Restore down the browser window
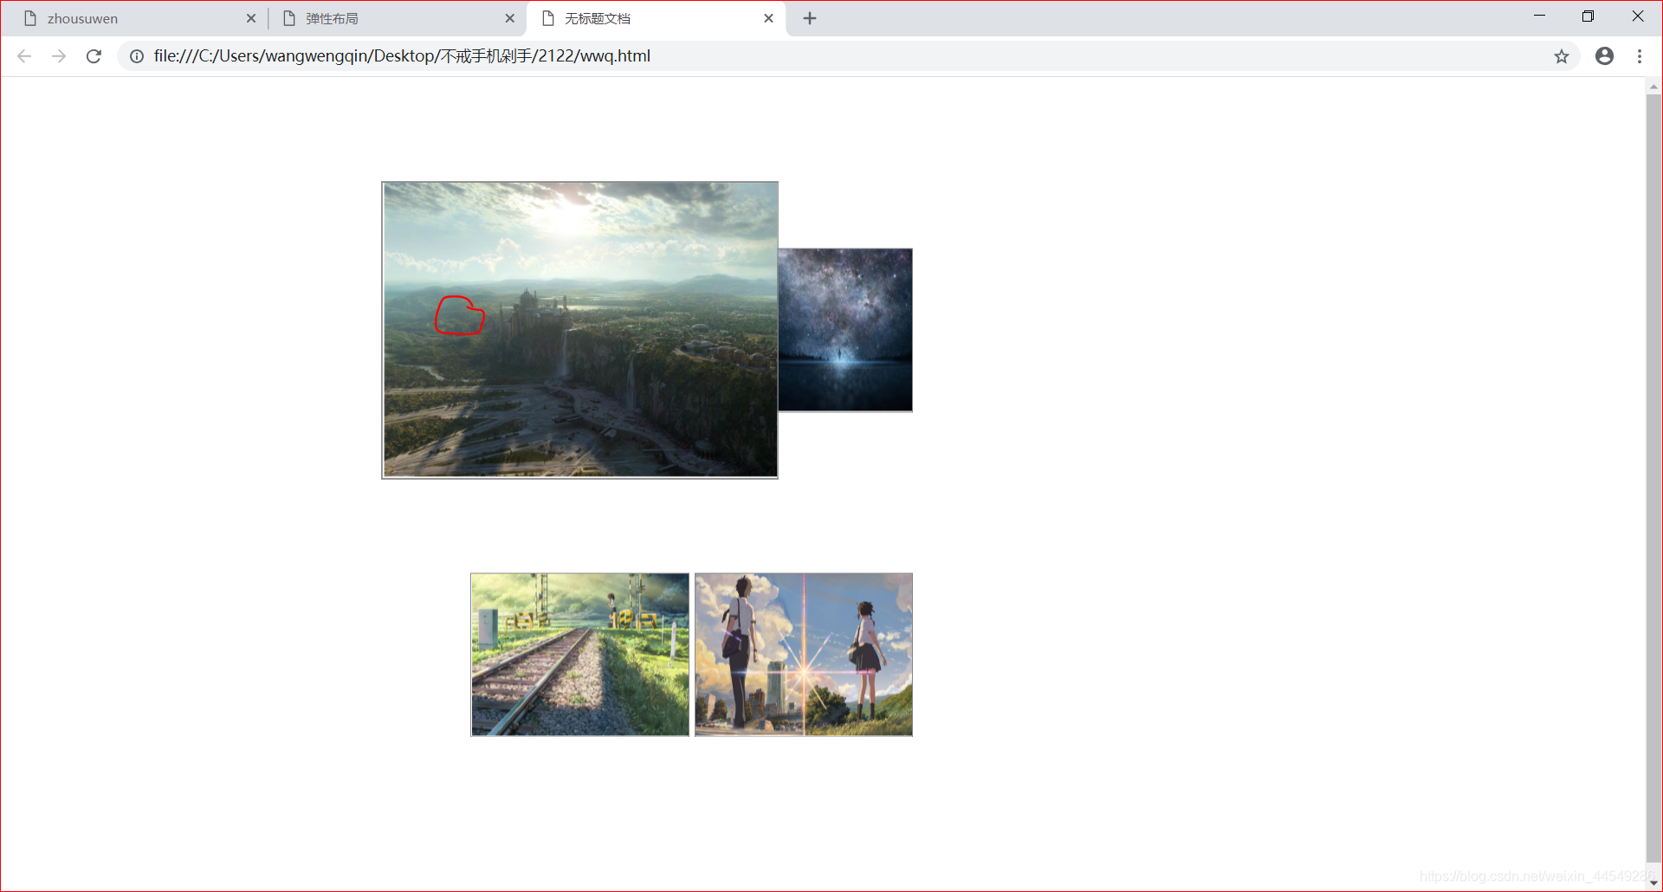The width and height of the screenshot is (1663, 892). [1588, 16]
